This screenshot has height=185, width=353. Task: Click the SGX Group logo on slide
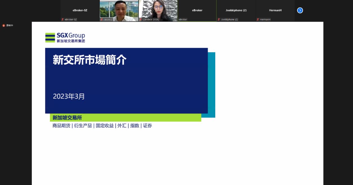65,38
